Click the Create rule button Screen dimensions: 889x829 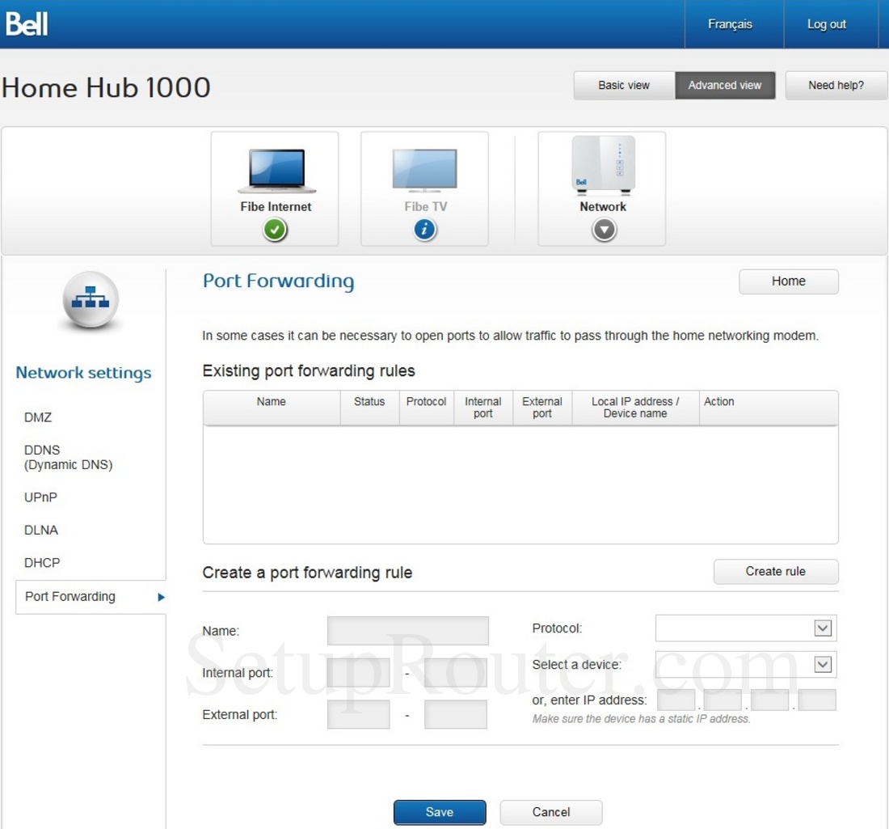[775, 571]
